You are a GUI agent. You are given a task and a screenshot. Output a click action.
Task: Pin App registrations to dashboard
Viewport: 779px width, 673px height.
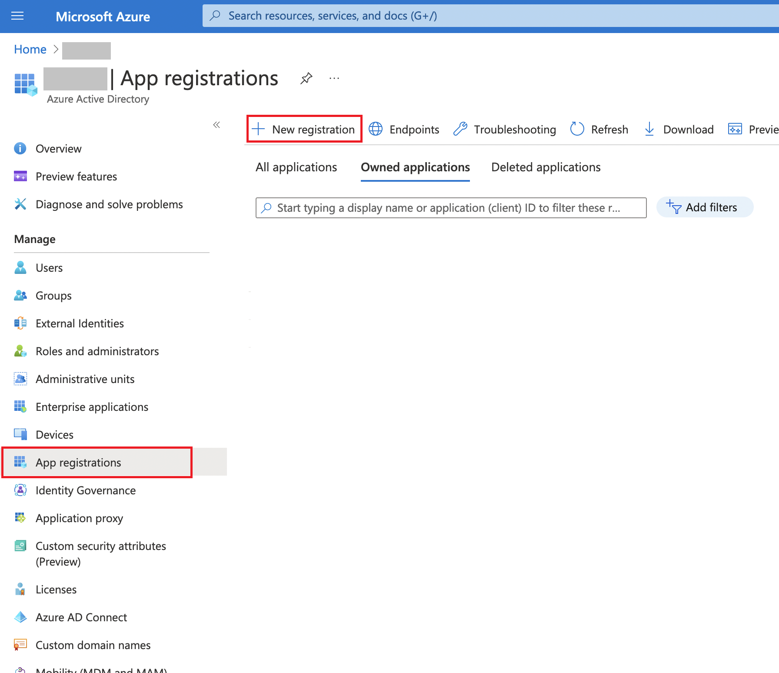pyautogui.click(x=306, y=78)
